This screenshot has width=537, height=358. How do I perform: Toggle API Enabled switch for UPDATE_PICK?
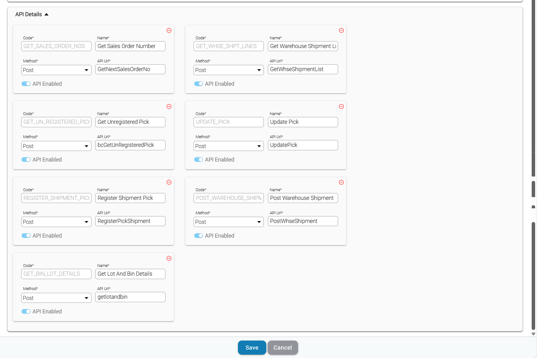(x=199, y=160)
